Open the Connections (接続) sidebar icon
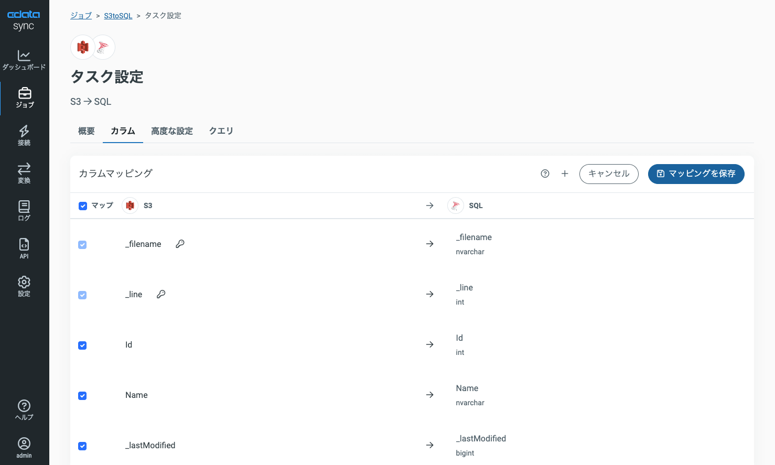The width and height of the screenshot is (775, 465). (24, 136)
